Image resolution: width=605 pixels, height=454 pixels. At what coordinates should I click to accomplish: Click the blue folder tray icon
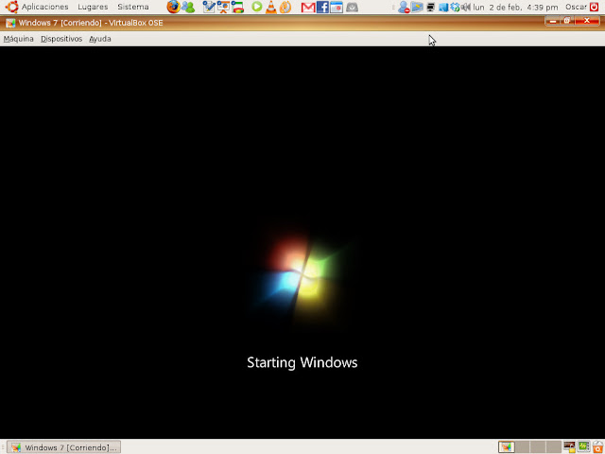click(x=417, y=7)
